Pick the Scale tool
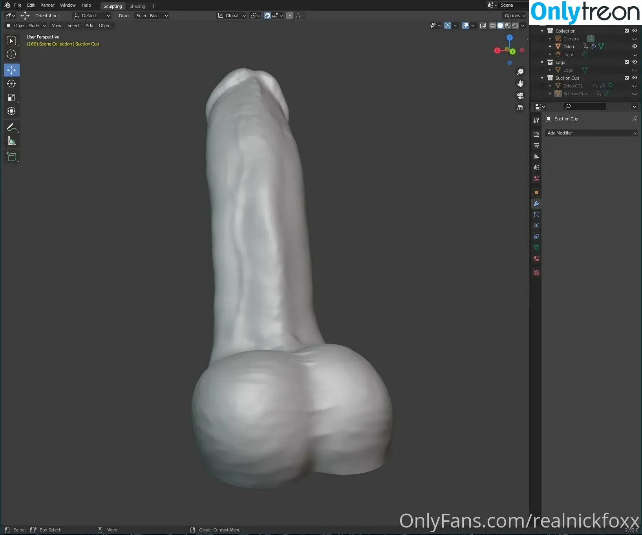 [x=11, y=98]
